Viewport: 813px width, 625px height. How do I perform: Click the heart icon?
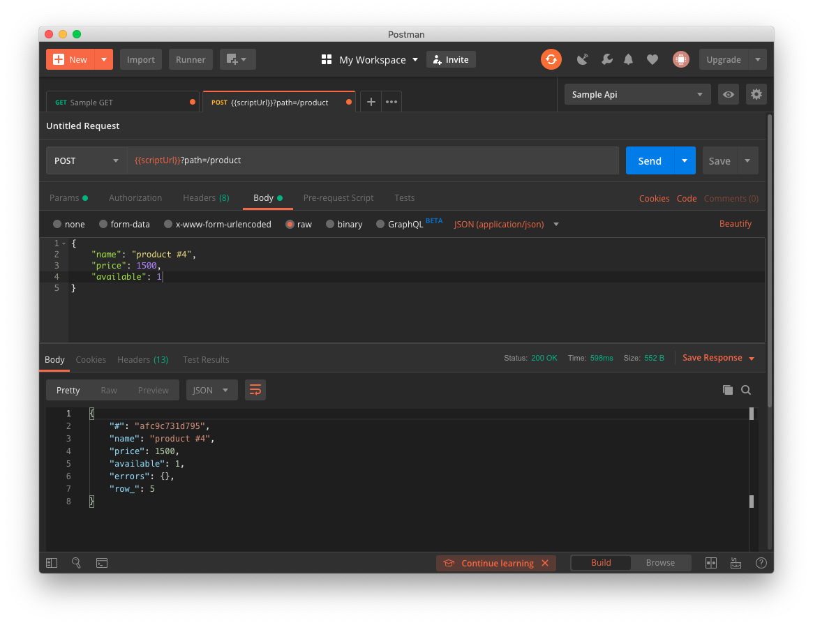click(652, 59)
